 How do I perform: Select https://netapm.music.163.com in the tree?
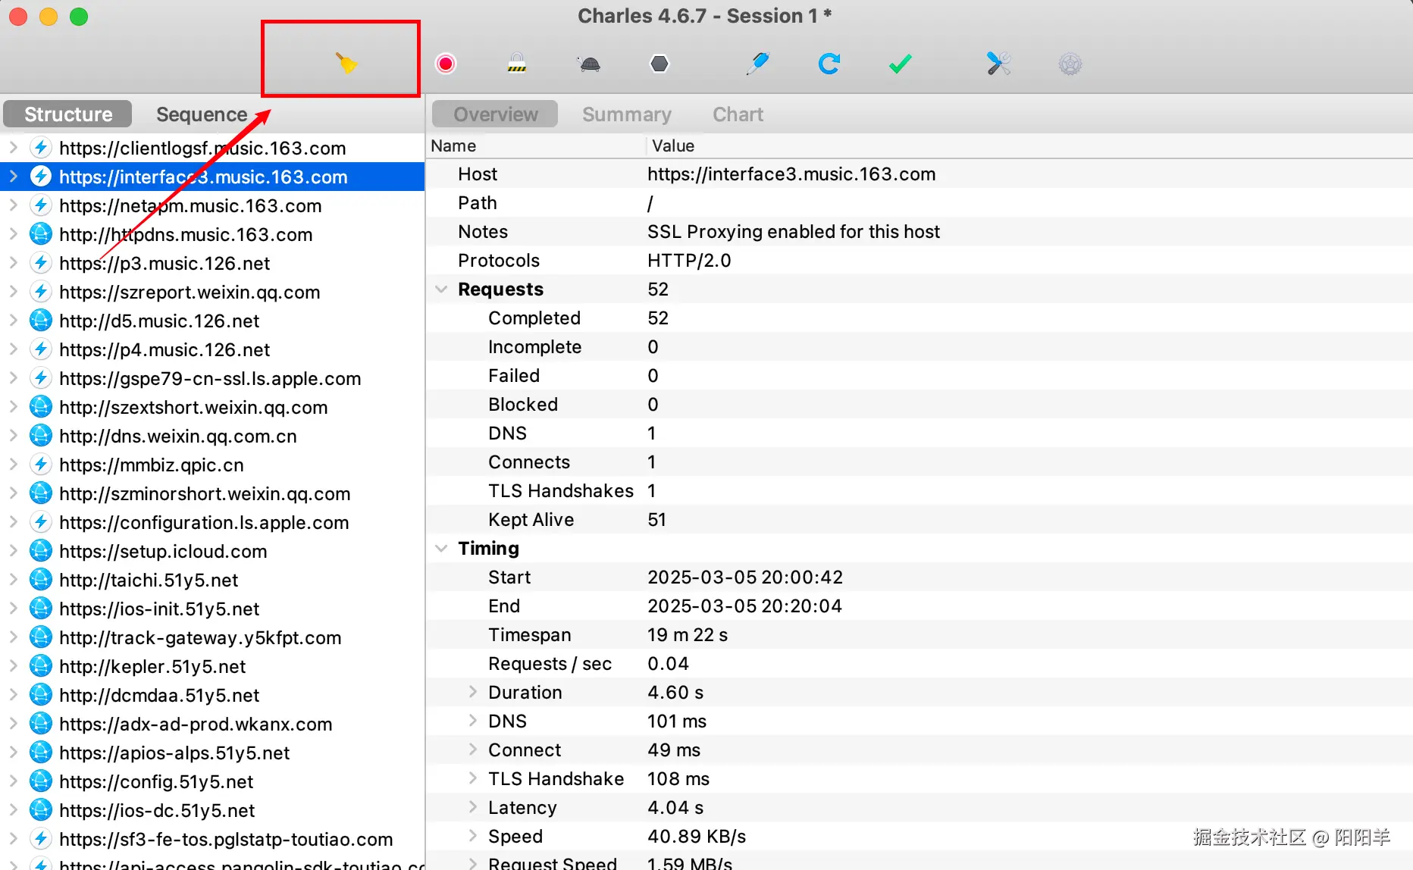pyautogui.click(x=190, y=205)
